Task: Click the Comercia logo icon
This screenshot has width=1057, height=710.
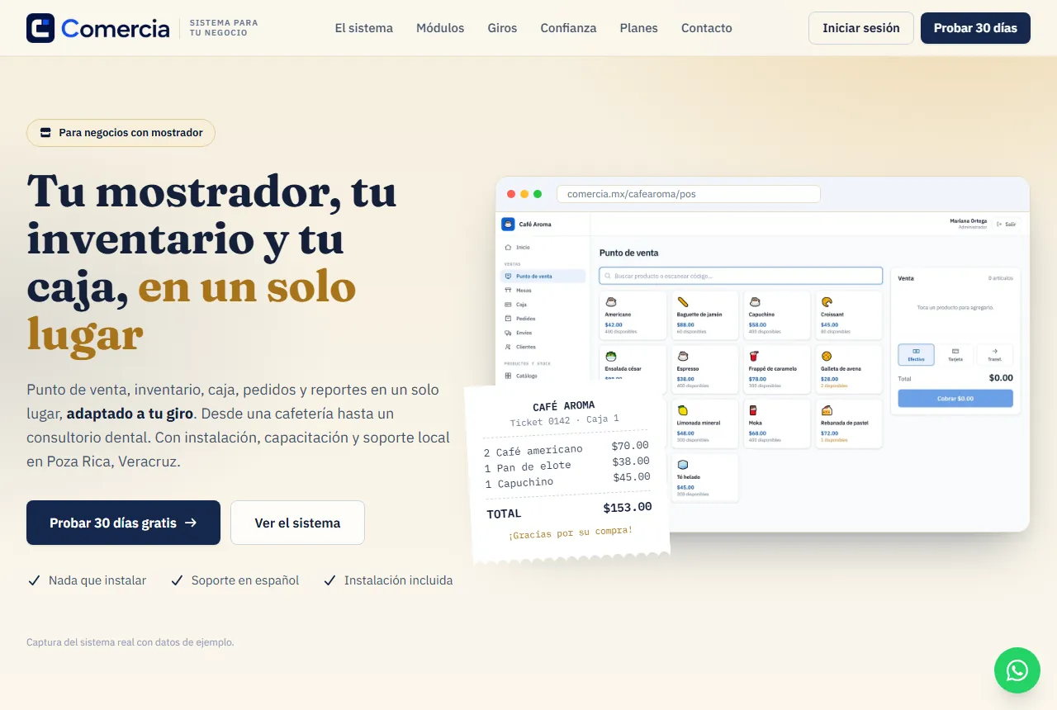Action: (x=40, y=28)
